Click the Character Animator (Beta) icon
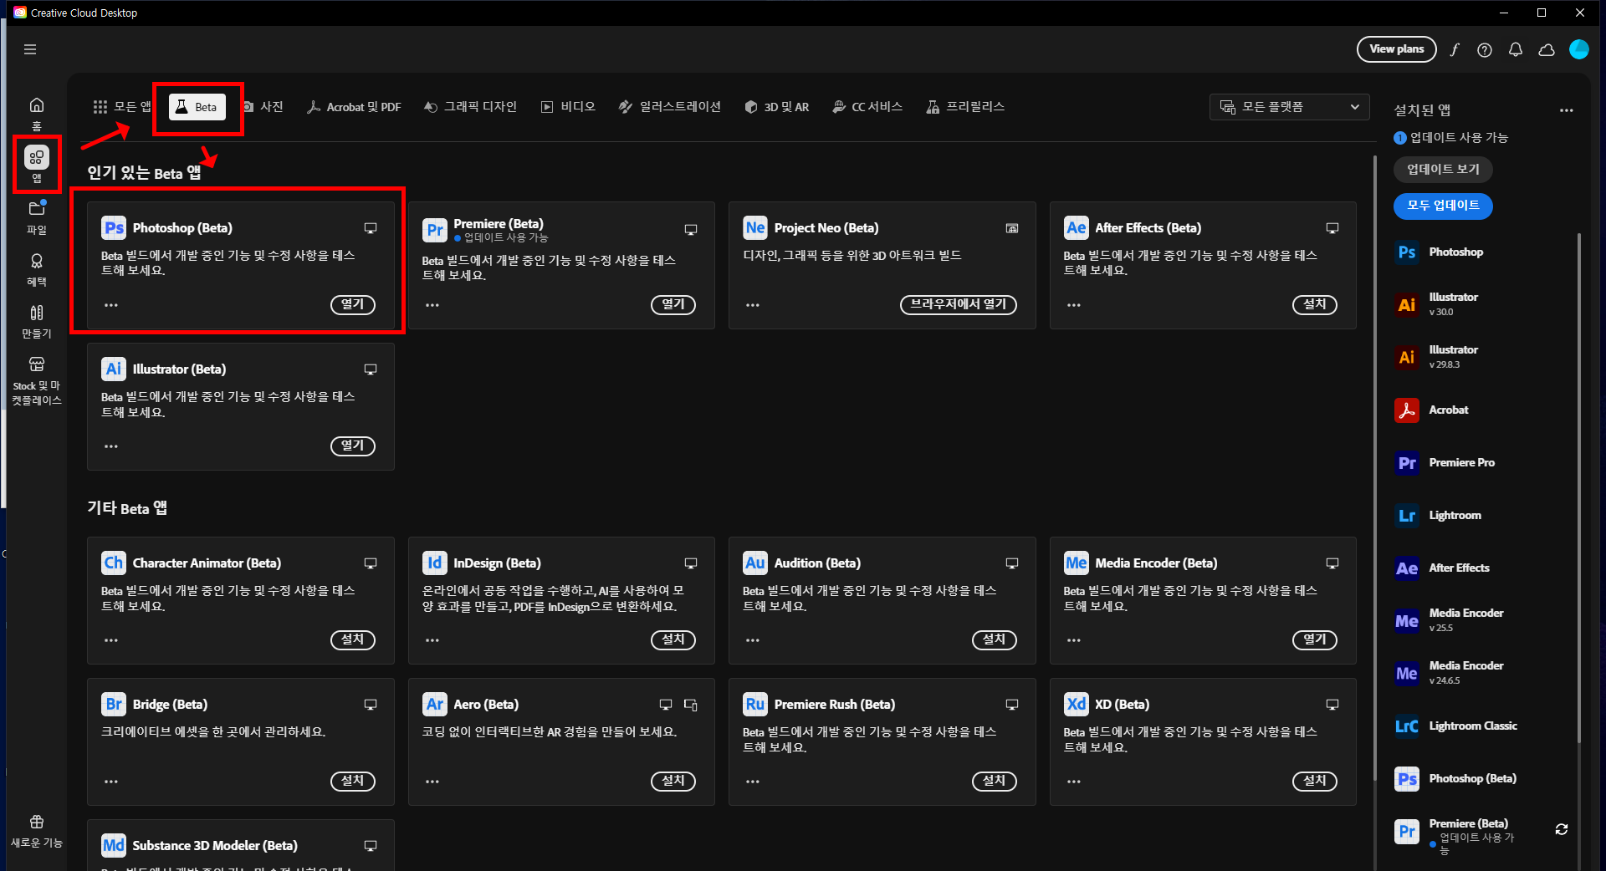The height and width of the screenshot is (871, 1606). [x=114, y=563]
